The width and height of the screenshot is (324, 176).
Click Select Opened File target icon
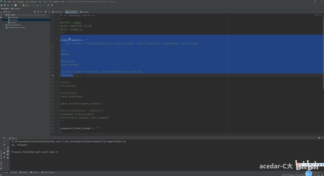coord(35,12)
